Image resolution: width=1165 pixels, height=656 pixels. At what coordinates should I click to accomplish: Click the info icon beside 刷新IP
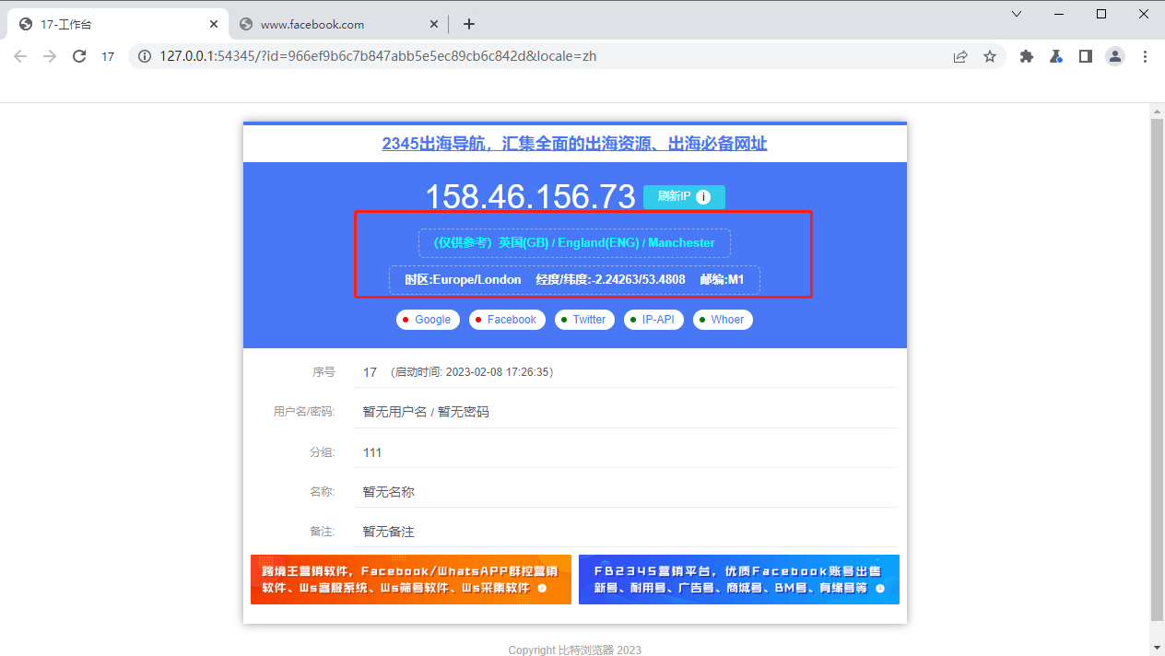pos(703,197)
